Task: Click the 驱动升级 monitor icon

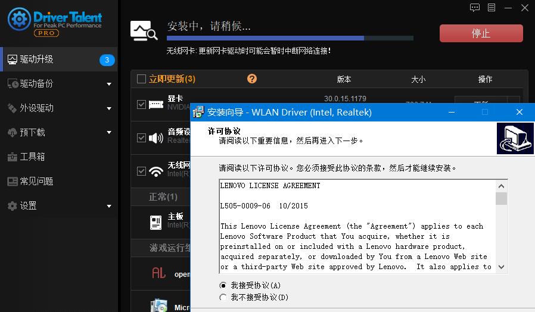Action: coord(13,60)
